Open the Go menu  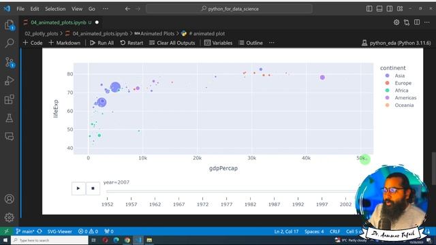pos(92,9)
